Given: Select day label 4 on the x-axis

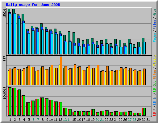Looking at the screenshot, I should pyautogui.click(x=24, y=120).
